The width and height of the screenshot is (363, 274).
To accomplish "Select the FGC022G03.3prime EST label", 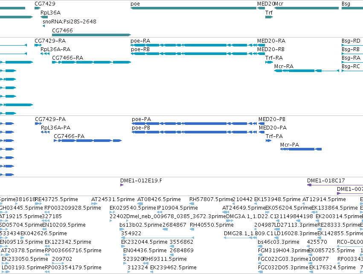I will click(x=283, y=259).
